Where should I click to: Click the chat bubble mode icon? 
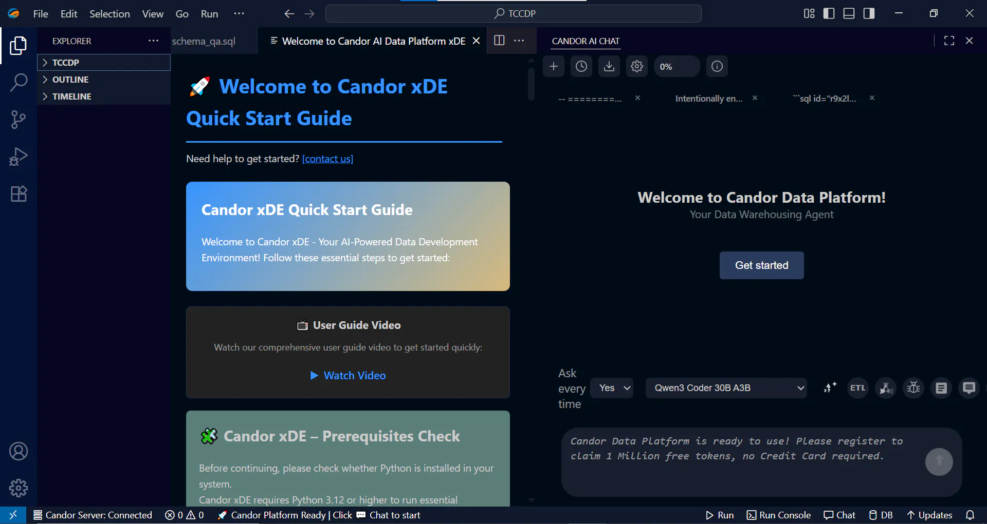(x=969, y=388)
